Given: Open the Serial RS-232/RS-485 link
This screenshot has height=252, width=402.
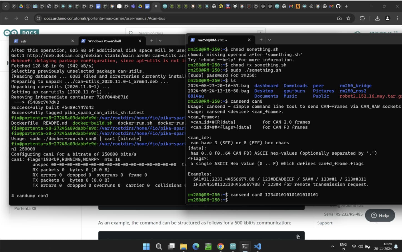Looking at the screenshot, I should [344, 214].
